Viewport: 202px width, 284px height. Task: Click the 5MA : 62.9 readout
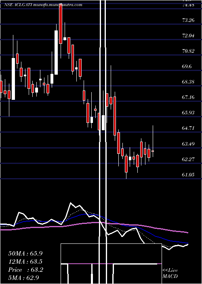click(x=23, y=278)
